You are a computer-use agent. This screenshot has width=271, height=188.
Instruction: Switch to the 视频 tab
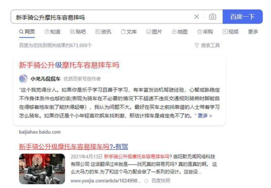pyautogui.click(x=231, y=32)
